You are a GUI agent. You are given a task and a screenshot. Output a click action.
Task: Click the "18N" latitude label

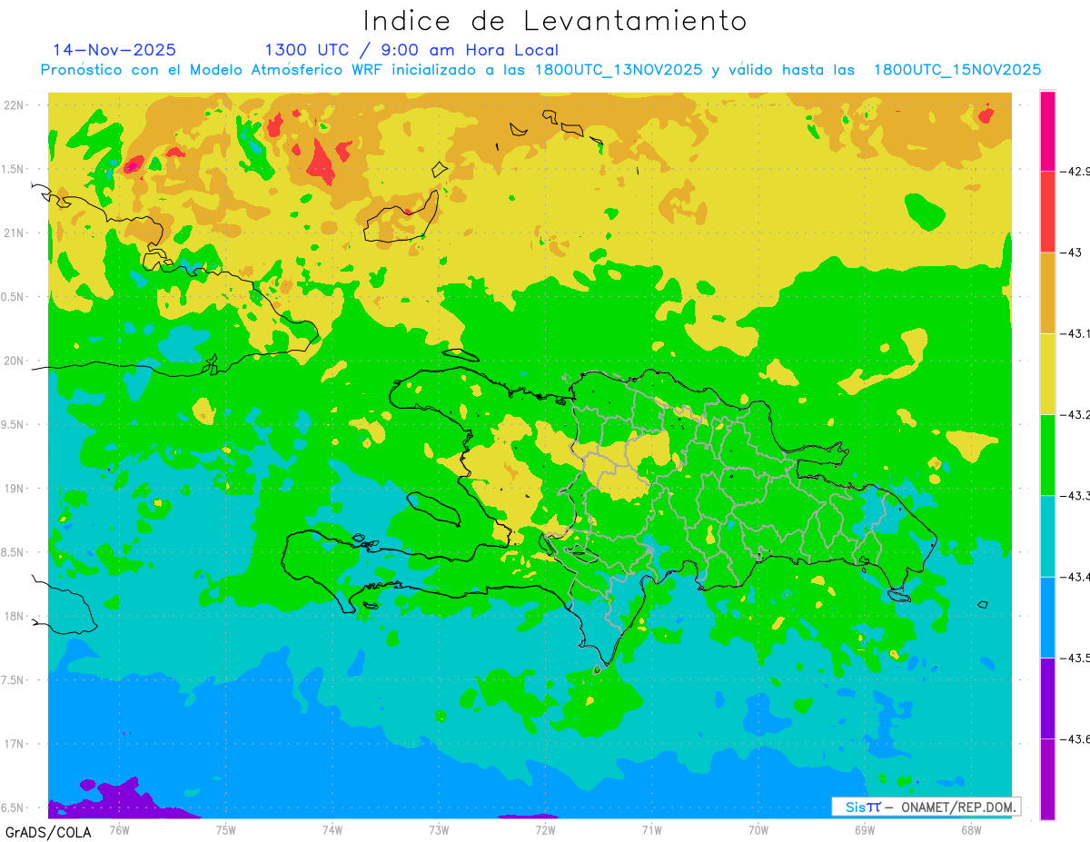point(15,616)
